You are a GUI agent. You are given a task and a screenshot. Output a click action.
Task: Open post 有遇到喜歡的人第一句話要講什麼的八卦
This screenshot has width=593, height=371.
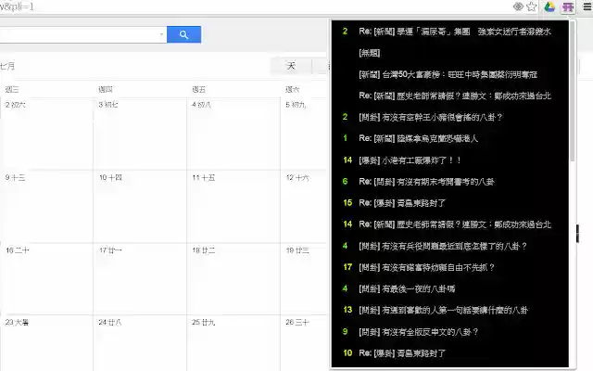pos(443,311)
